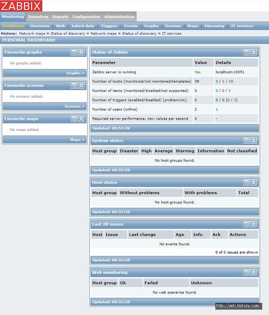Switch to the Inventory tab
Viewport: 269px width, 315px height.
tap(38, 17)
